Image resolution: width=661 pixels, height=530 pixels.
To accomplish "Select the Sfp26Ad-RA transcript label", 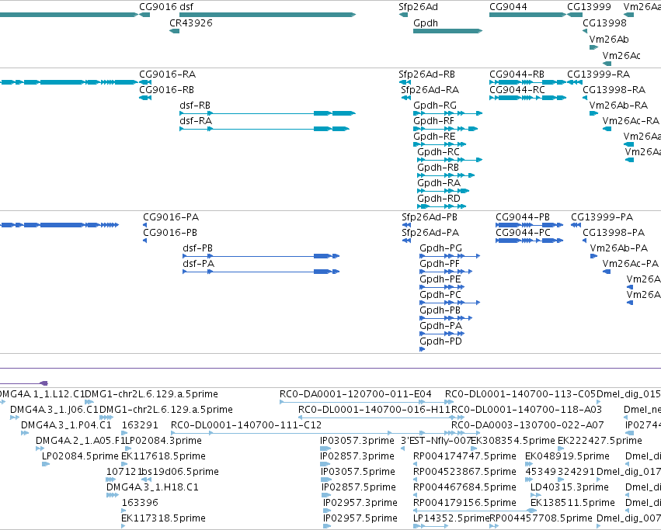I will coord(430,90).
